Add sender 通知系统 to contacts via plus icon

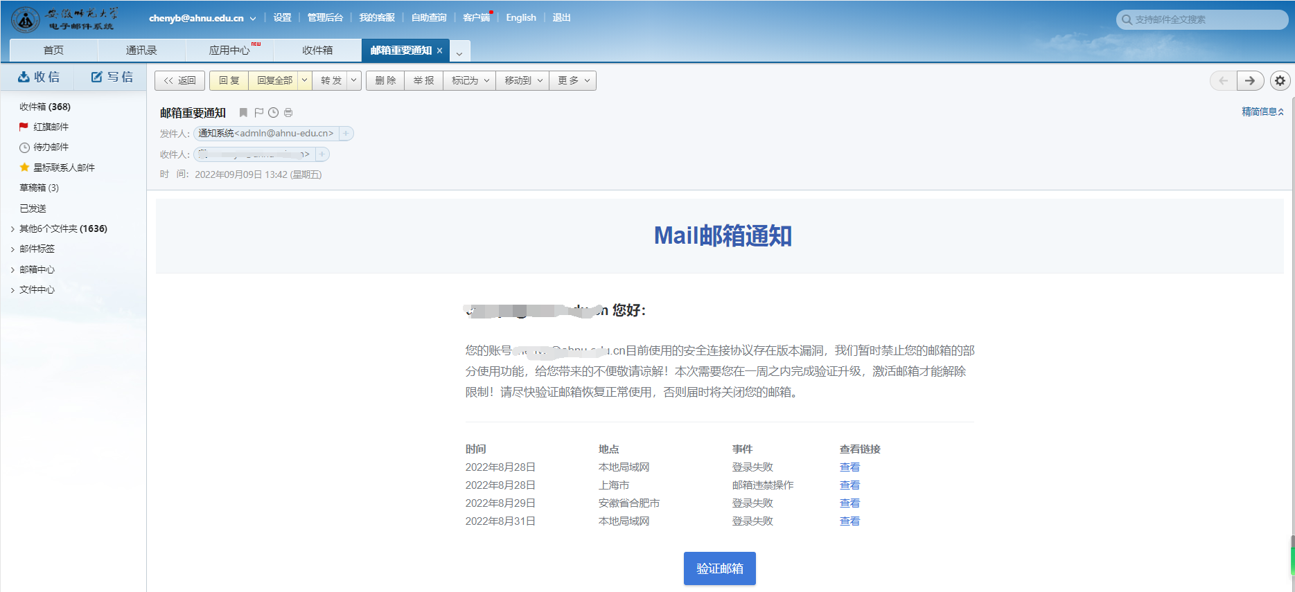point(346,134)
